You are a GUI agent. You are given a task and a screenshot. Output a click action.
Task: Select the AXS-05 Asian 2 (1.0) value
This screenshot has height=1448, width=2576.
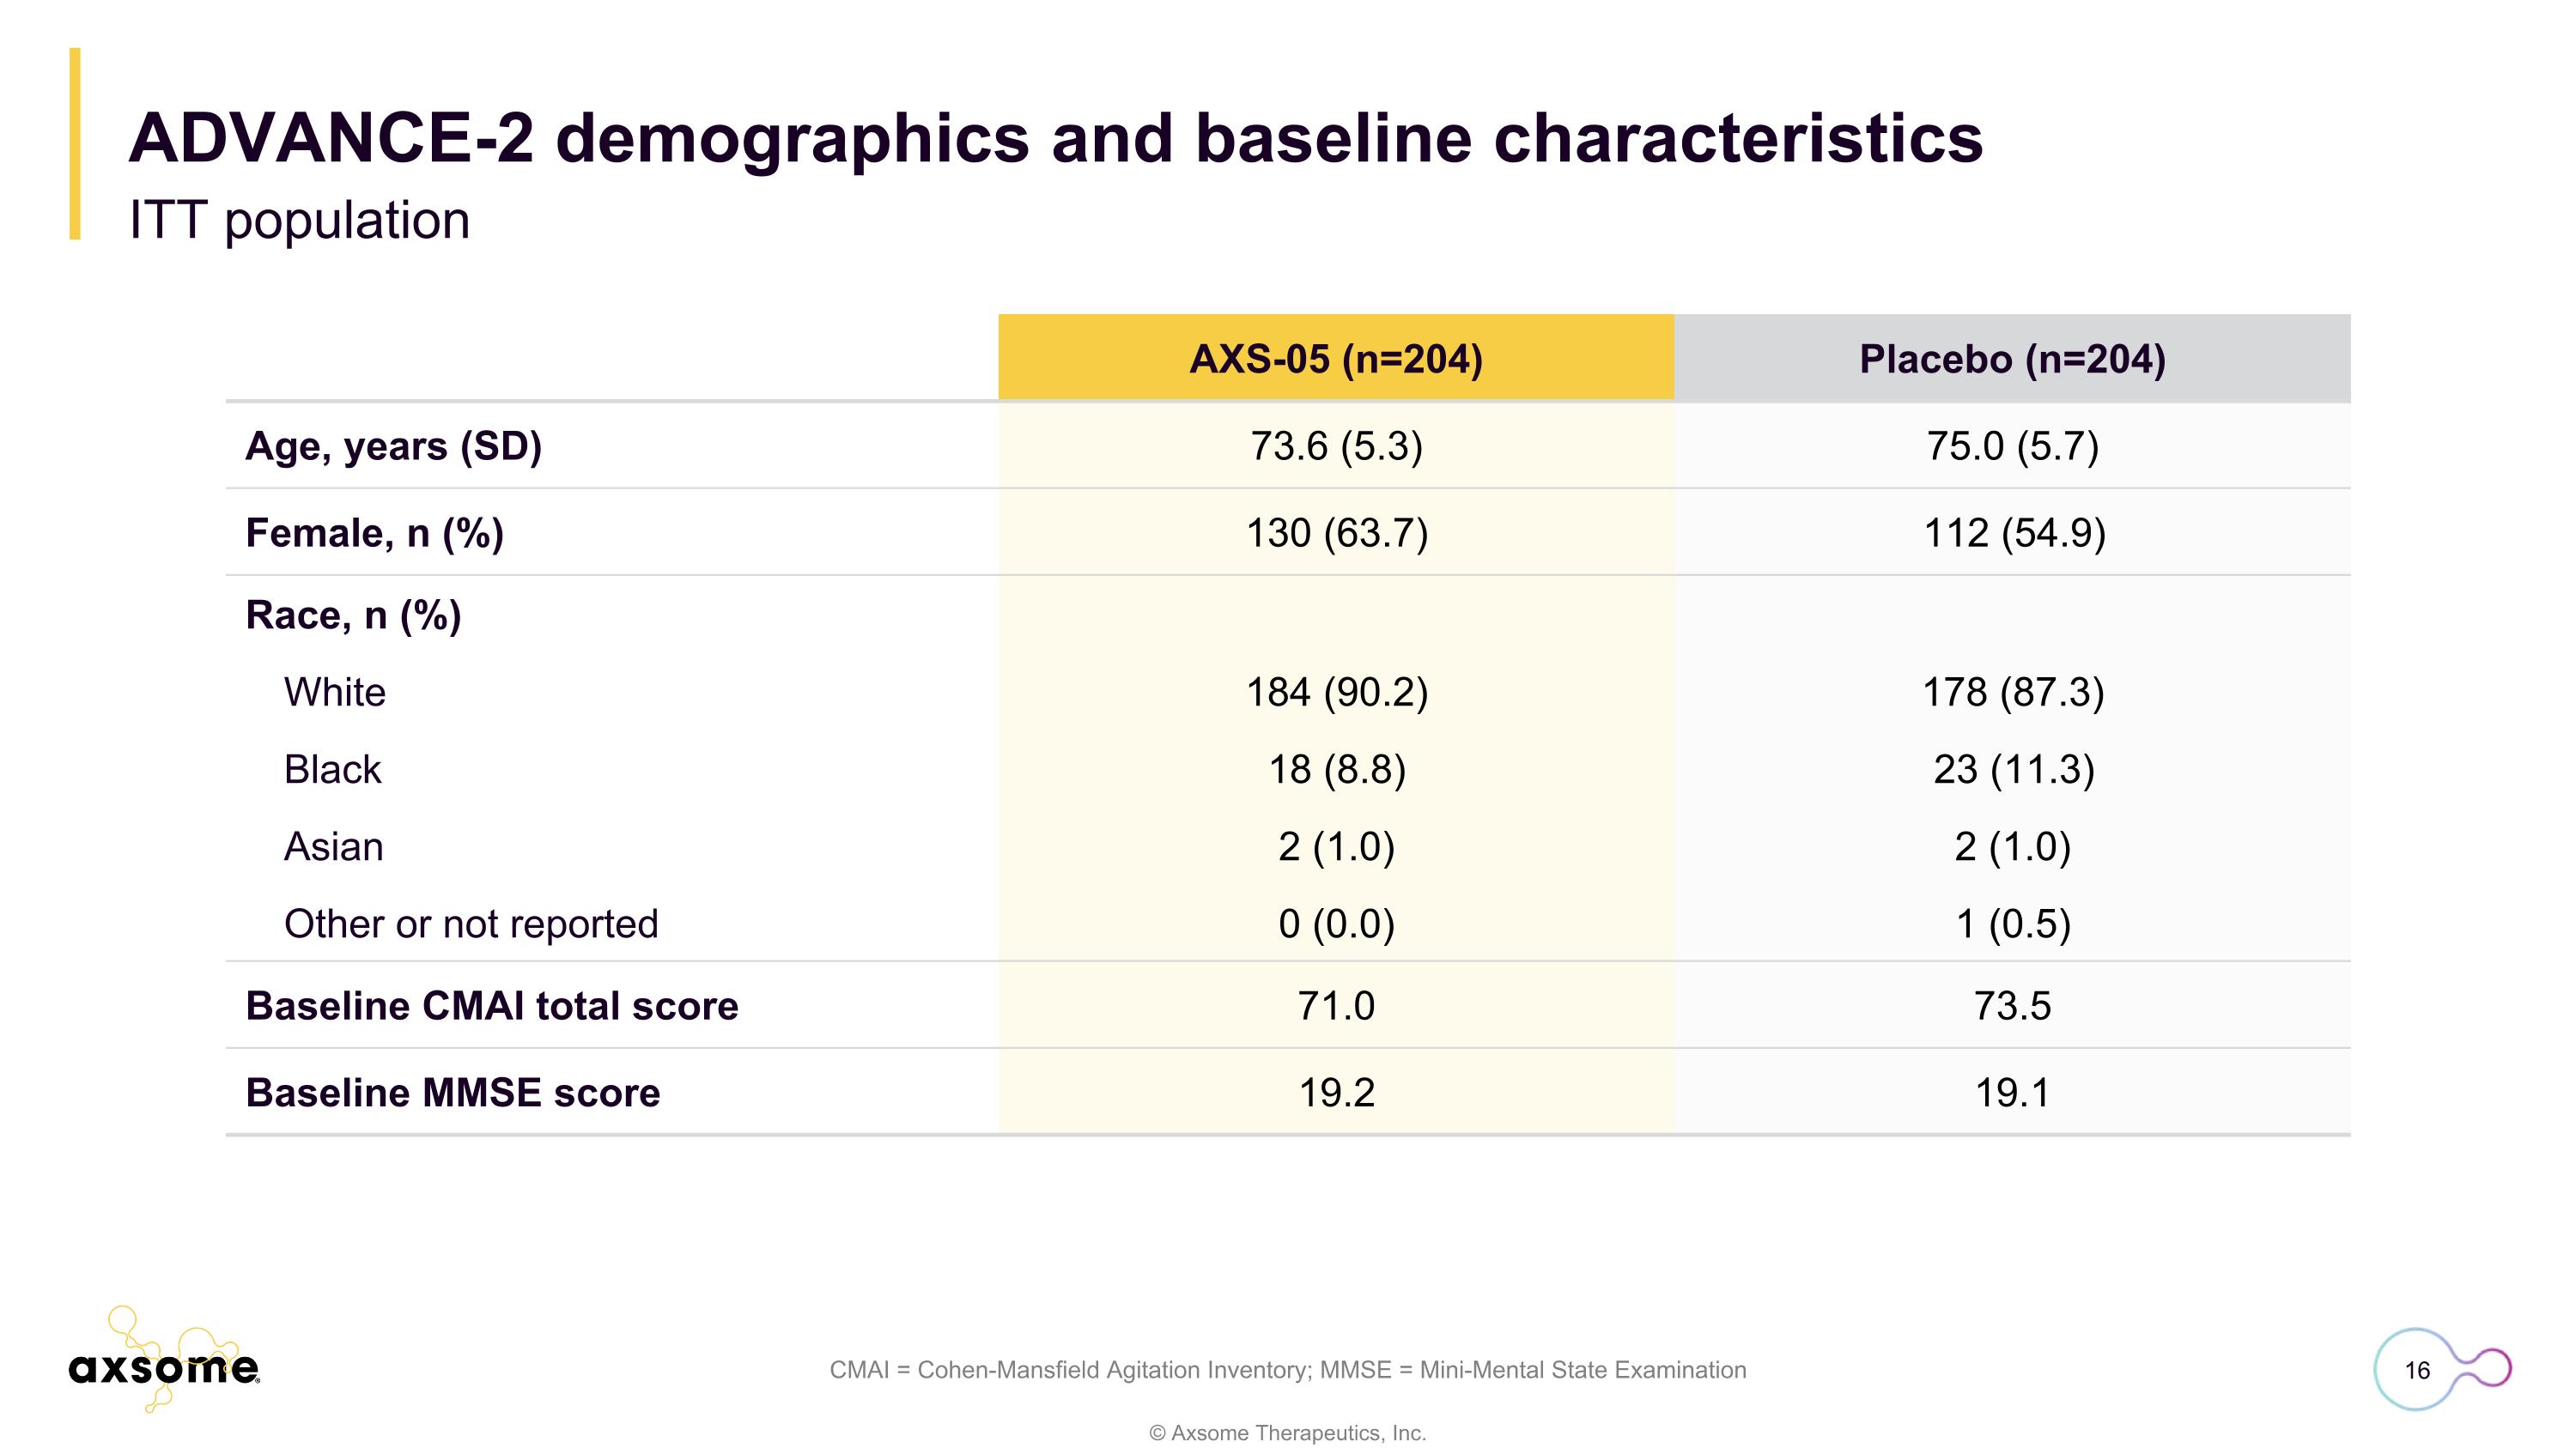1336,846
